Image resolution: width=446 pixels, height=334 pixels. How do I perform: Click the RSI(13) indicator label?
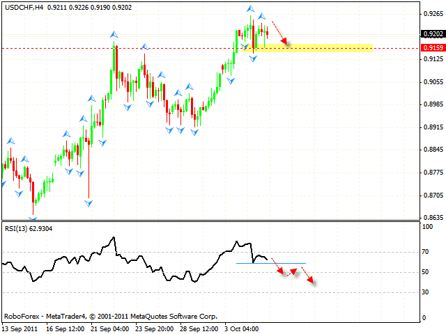click(x=17, y=227)
